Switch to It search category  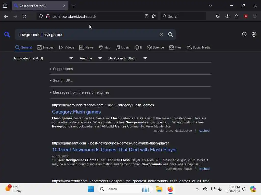[138, 47]
